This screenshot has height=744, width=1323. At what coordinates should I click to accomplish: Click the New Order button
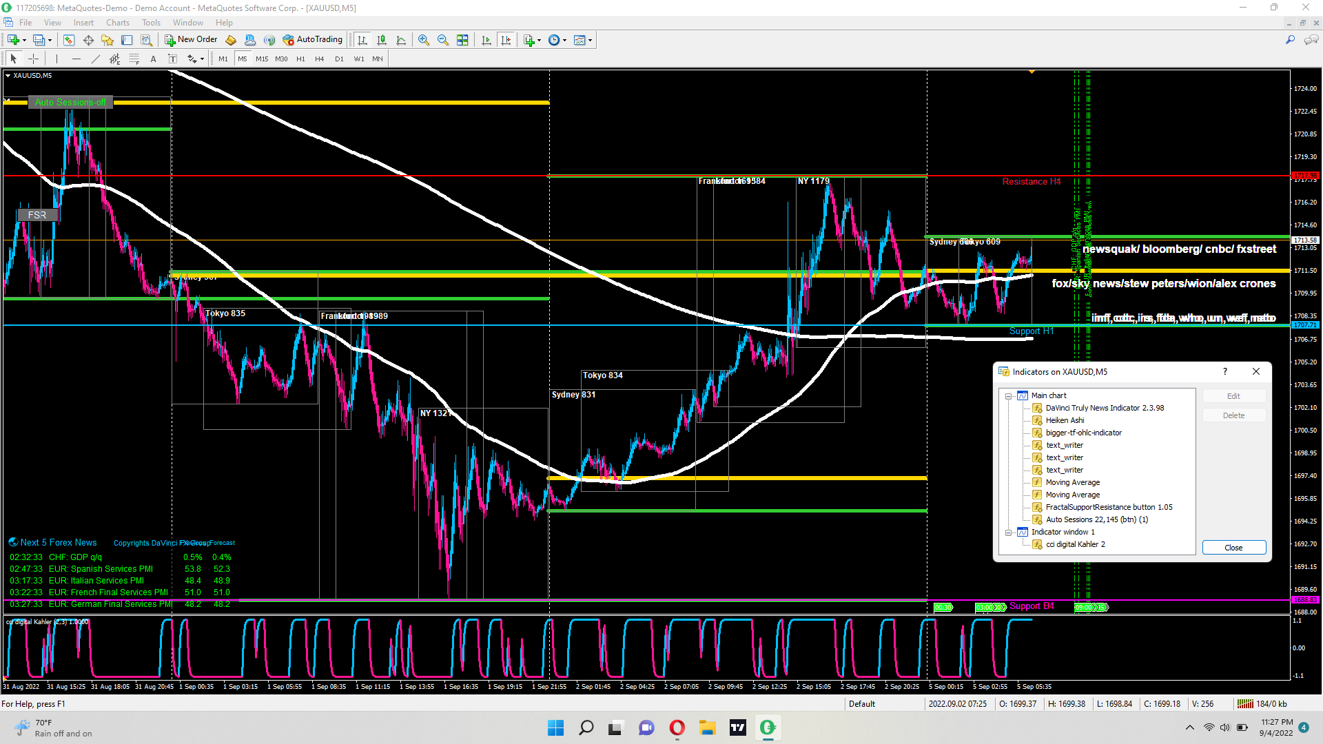click(x=191, y=39)
